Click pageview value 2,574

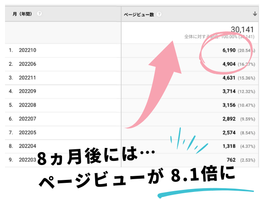pos(229,133)
